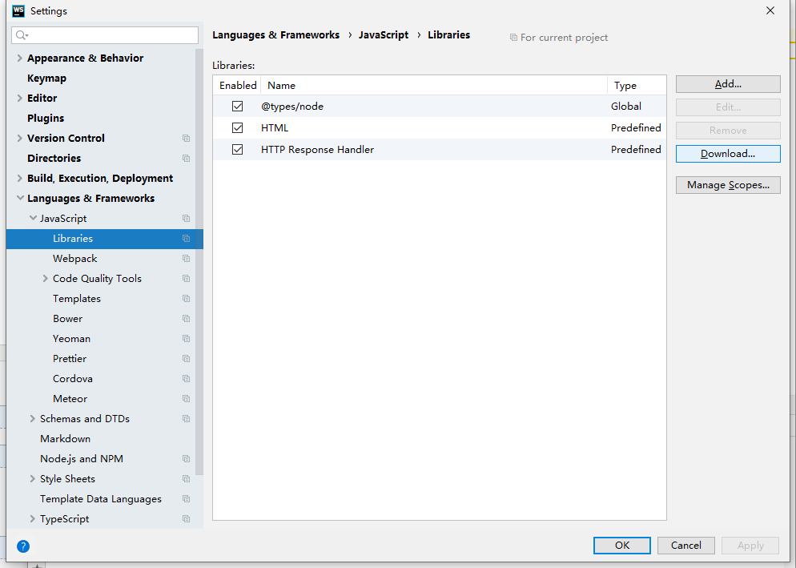Image resolution: width=796 pixels, height=568 pixels.
Task: Click the Remove button
Action: pos(728,131)
